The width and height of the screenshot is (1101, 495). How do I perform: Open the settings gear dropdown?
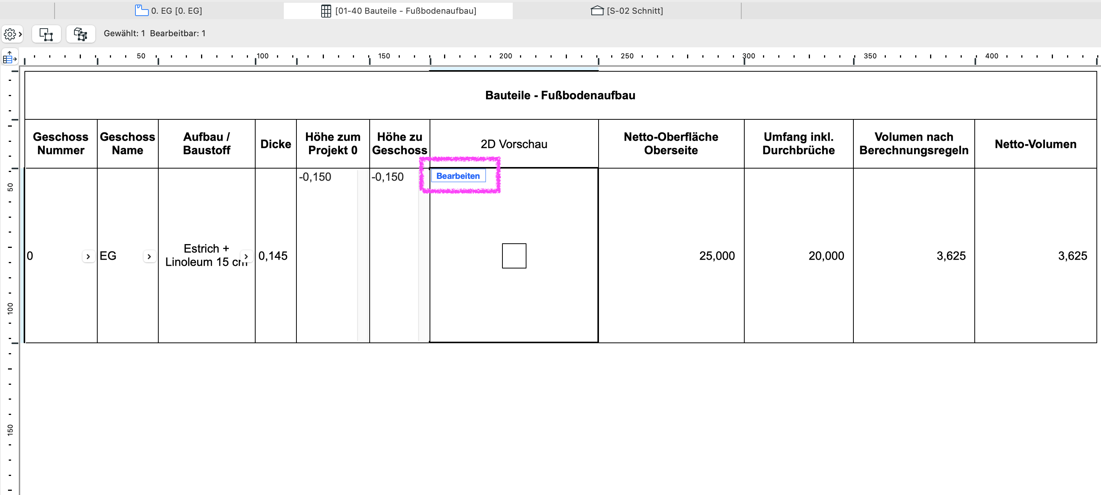[x=12, y=34]
